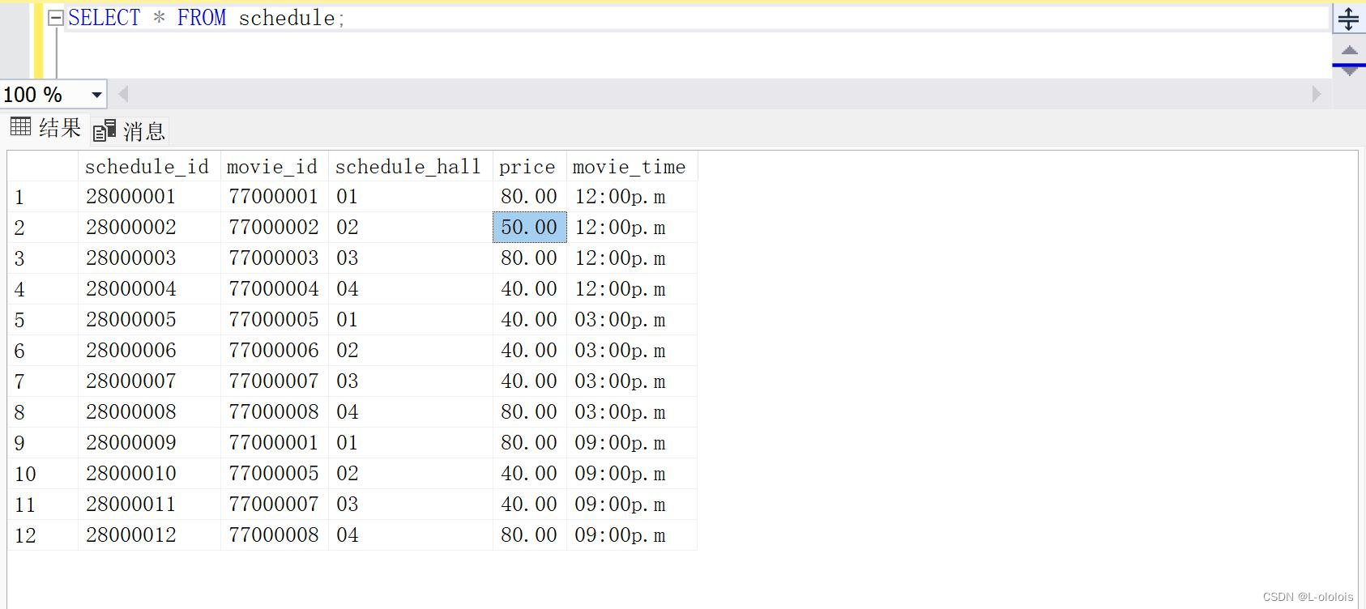This screenshot has height=609, width=1366.
Task: Click schedule_id cell 28000005
Action: tap(149, 320)
